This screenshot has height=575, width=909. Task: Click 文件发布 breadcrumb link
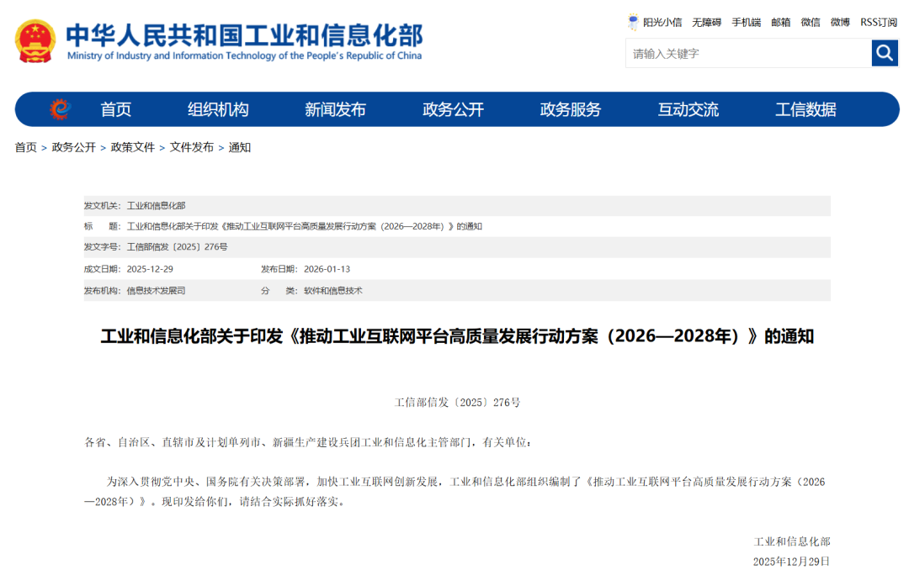click(192, 147)
